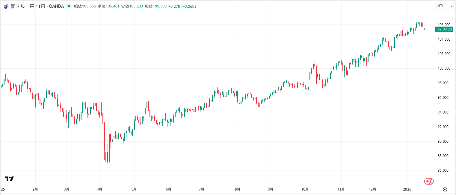Expand the currency selector in the top-right corner
This screenshot has height=195, width=456.
(x=445, y=6)
